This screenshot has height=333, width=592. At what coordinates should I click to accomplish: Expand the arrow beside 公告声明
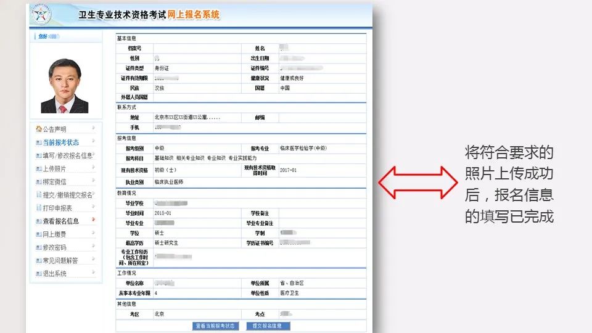(x=93, y=128)
